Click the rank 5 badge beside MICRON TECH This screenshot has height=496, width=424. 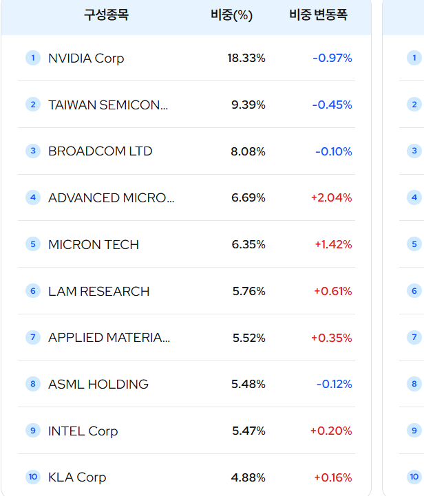pyautogui.click(x=32, y=244)
